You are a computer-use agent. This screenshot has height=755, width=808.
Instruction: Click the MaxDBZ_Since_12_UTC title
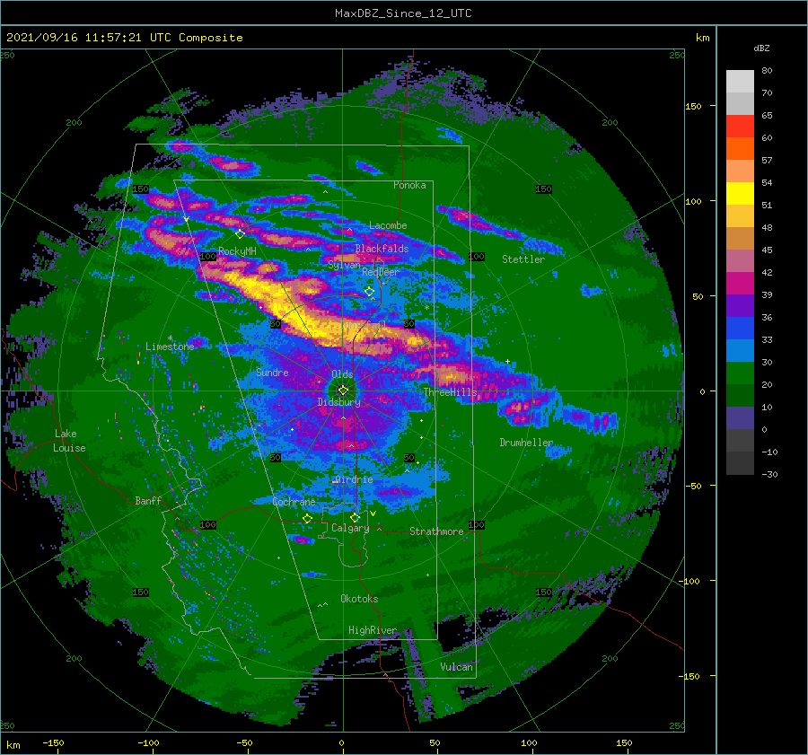pos(403,13)
